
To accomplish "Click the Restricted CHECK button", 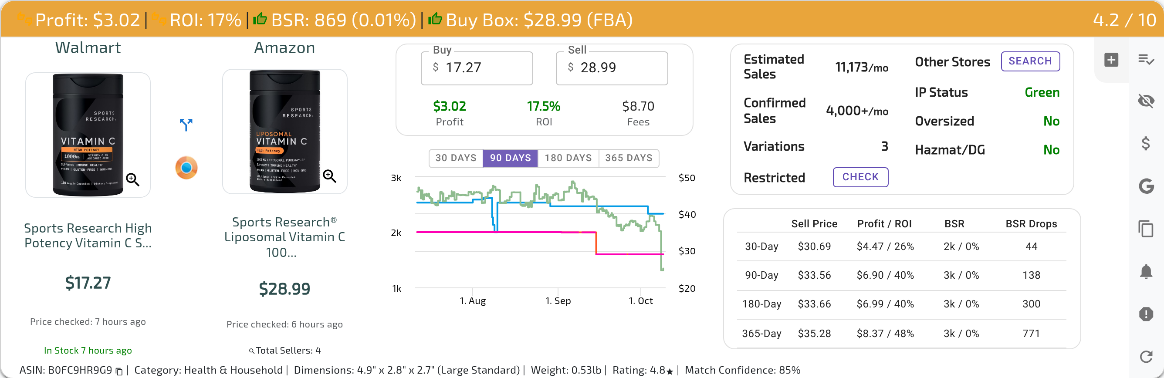I will pos(860,177).
